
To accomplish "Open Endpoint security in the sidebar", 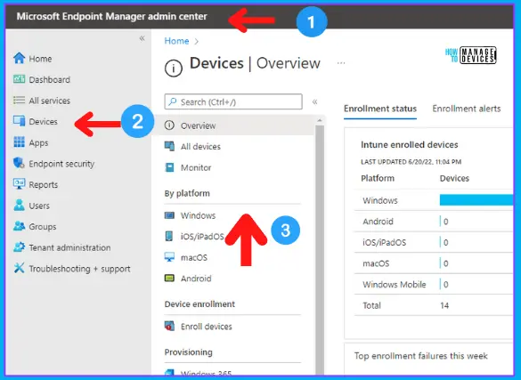I will click(x=61, y=164).
